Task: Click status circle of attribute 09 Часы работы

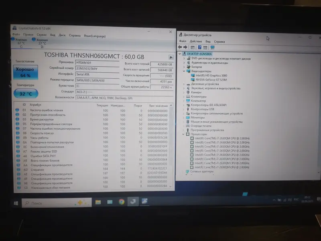Action: tap(18, 137)
